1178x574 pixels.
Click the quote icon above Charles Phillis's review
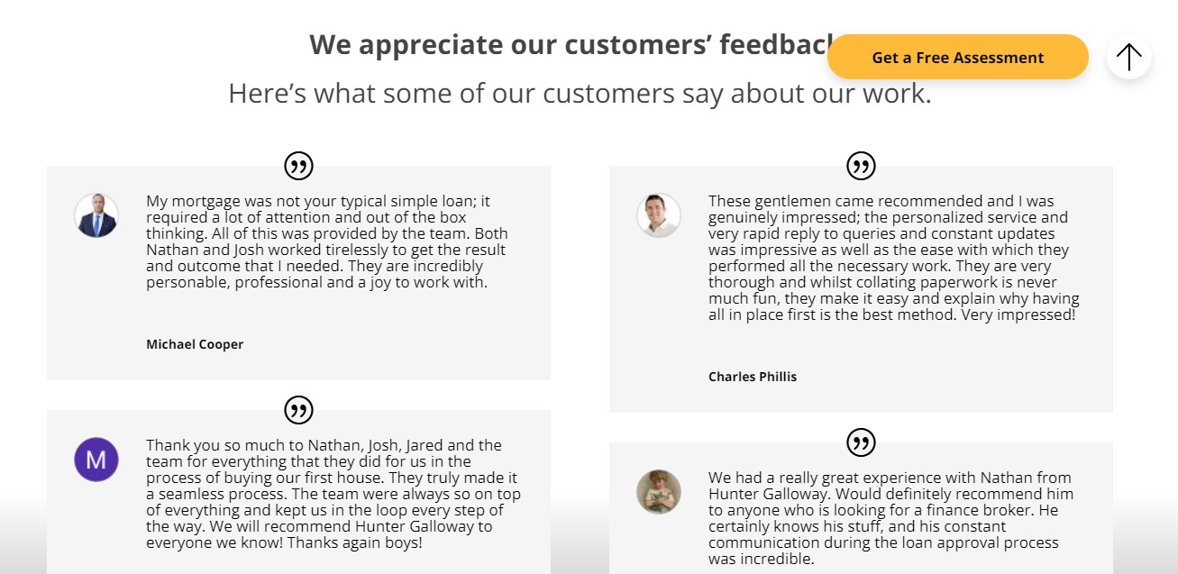click(861, 166)
